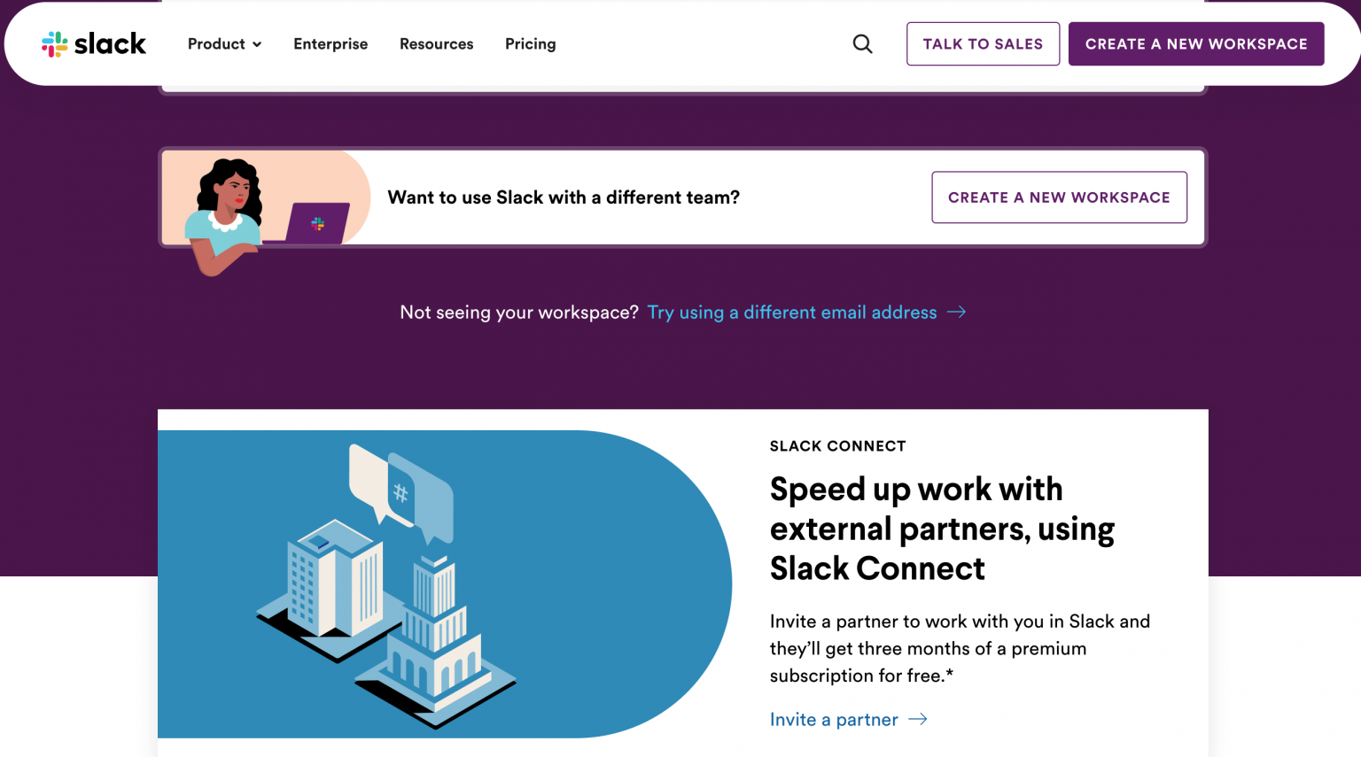Viewport: 1361px width, 757px height.
Task: Click Try using a different email address
Action: 791,312
